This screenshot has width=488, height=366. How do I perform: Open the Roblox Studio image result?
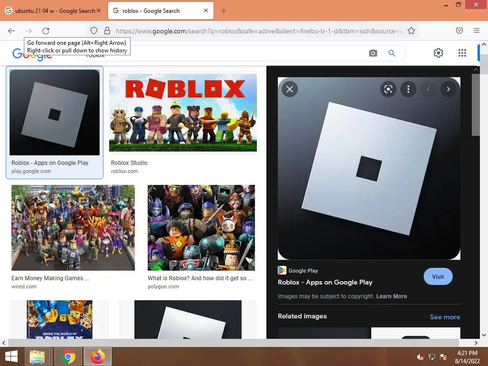pos(183,112)
